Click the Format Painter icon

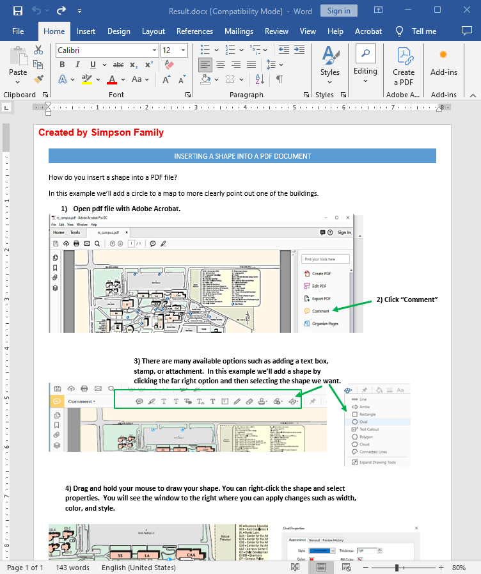click(38, 79)
